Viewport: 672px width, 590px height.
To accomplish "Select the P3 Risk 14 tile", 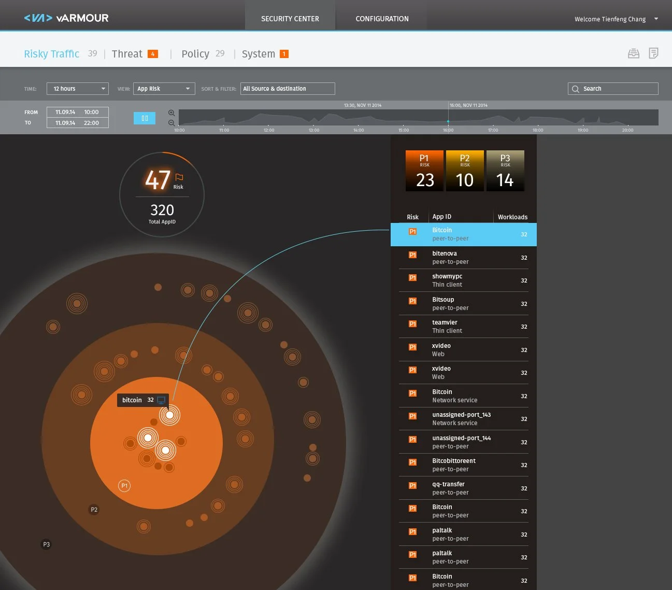I will point(505,171).
